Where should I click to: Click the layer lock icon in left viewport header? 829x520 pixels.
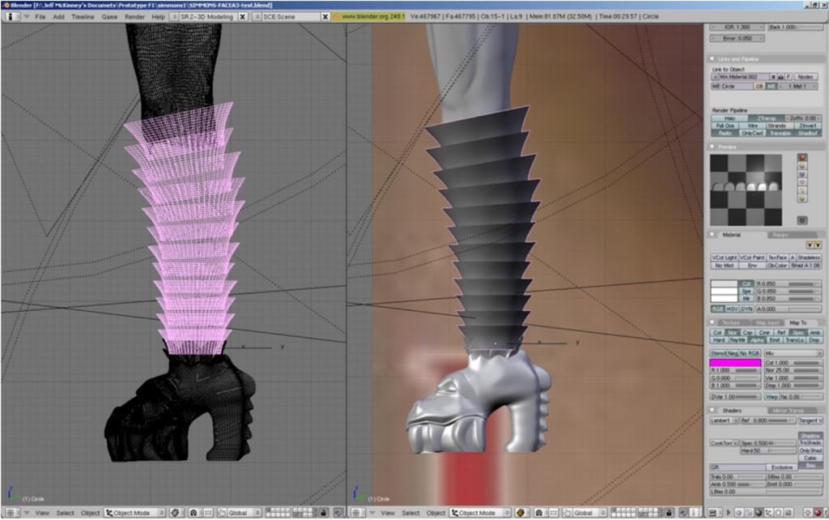(x=324, y=513)
